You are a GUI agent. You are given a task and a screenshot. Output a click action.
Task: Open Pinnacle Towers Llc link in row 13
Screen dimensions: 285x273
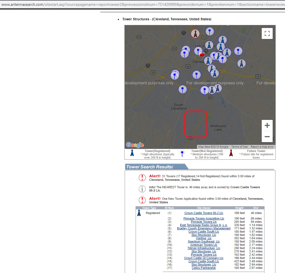(x=204, y=255)
